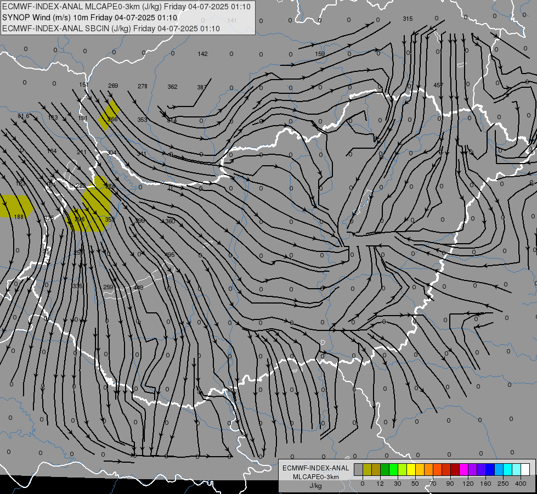Viewport: 537px width, 494px height.
Task: Click the legend scale label 120
Action: coord(468,484)
